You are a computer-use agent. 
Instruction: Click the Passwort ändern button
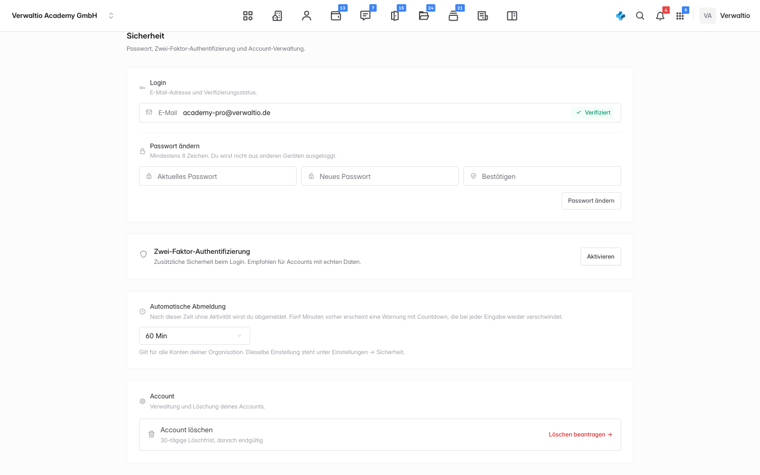point(591,201)
